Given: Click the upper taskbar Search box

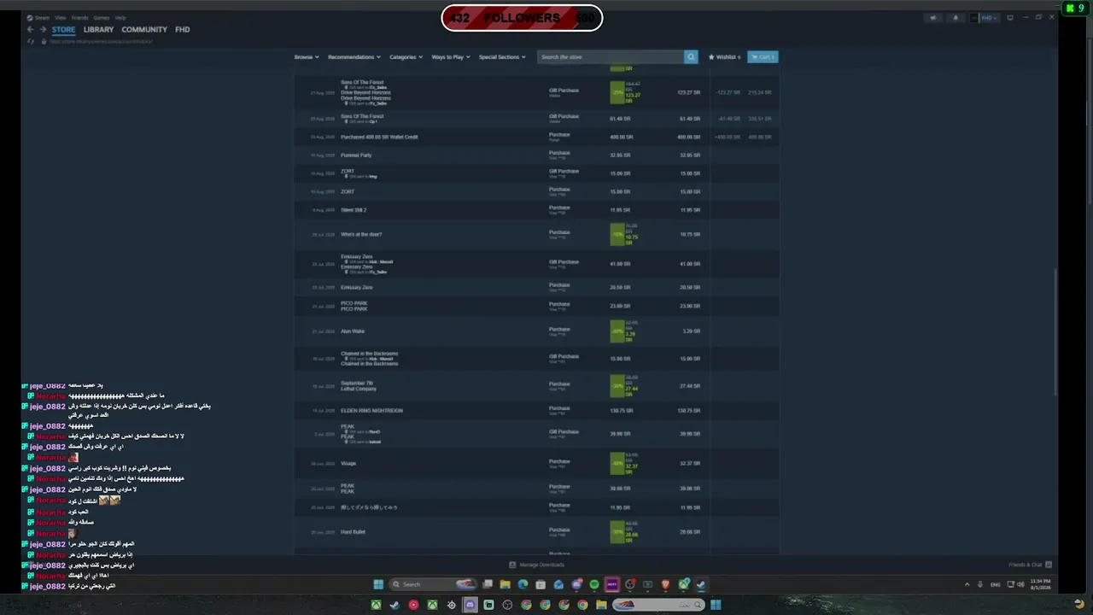Looking at the screenshot, I should point(434,584).
